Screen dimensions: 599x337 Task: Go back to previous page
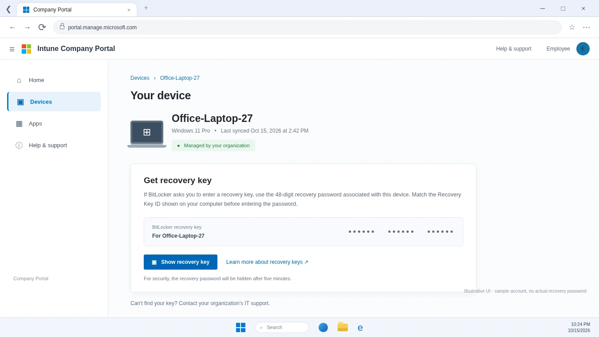pyautogui.click(x=12, y=27)
